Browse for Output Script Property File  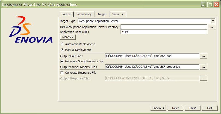[x=203, y=67]
